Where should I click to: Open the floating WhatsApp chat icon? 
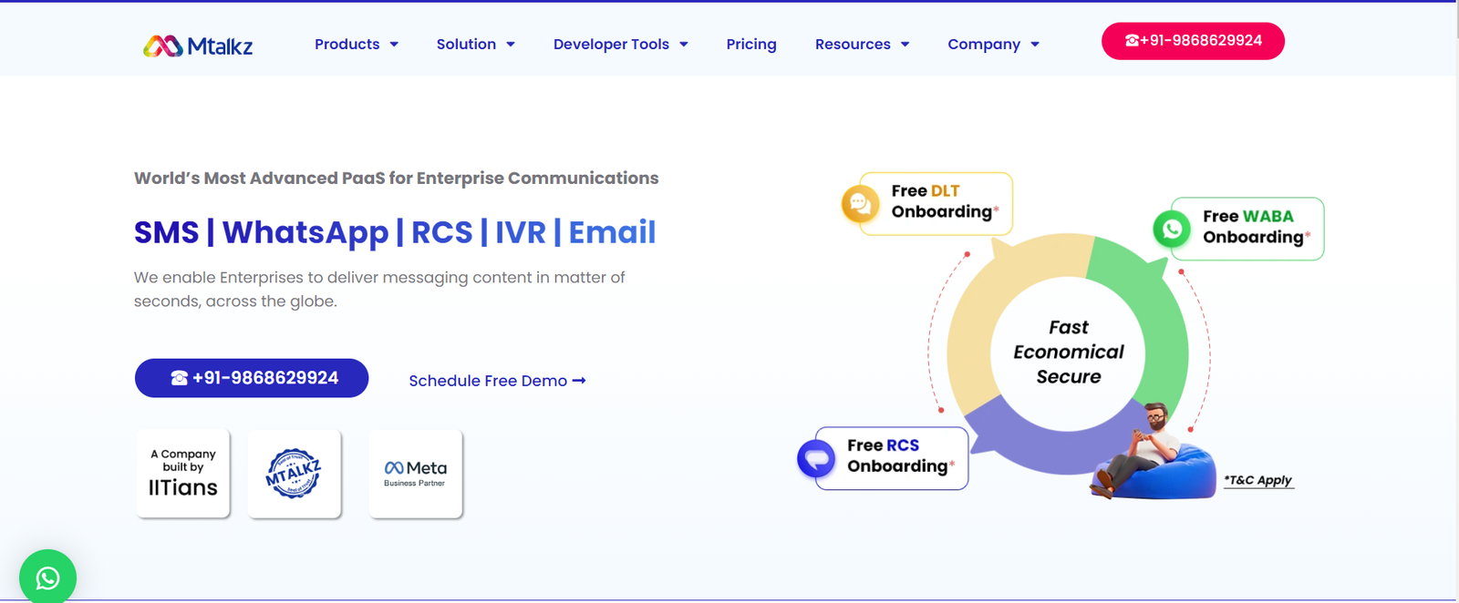coord(47,577)
